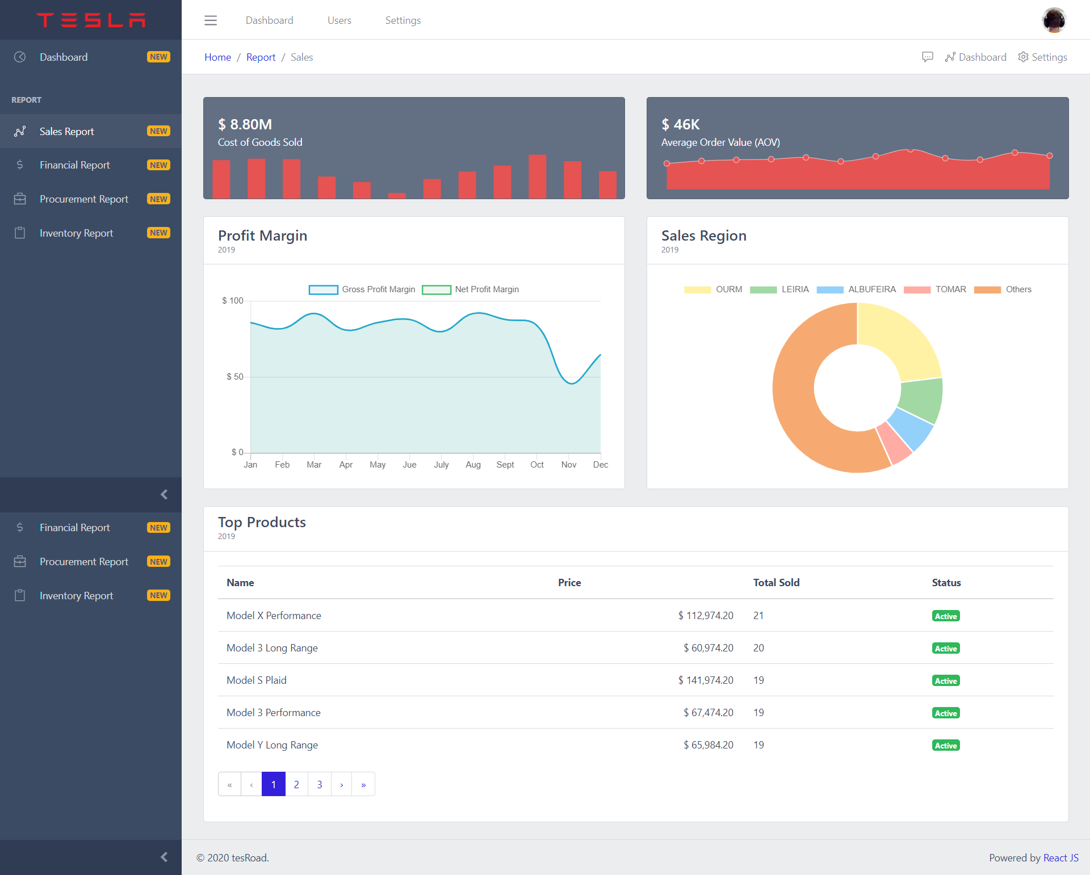Click the Dashboard speedometer icon in sidebar
The image size is (1090, 875).
pos(20,57)
